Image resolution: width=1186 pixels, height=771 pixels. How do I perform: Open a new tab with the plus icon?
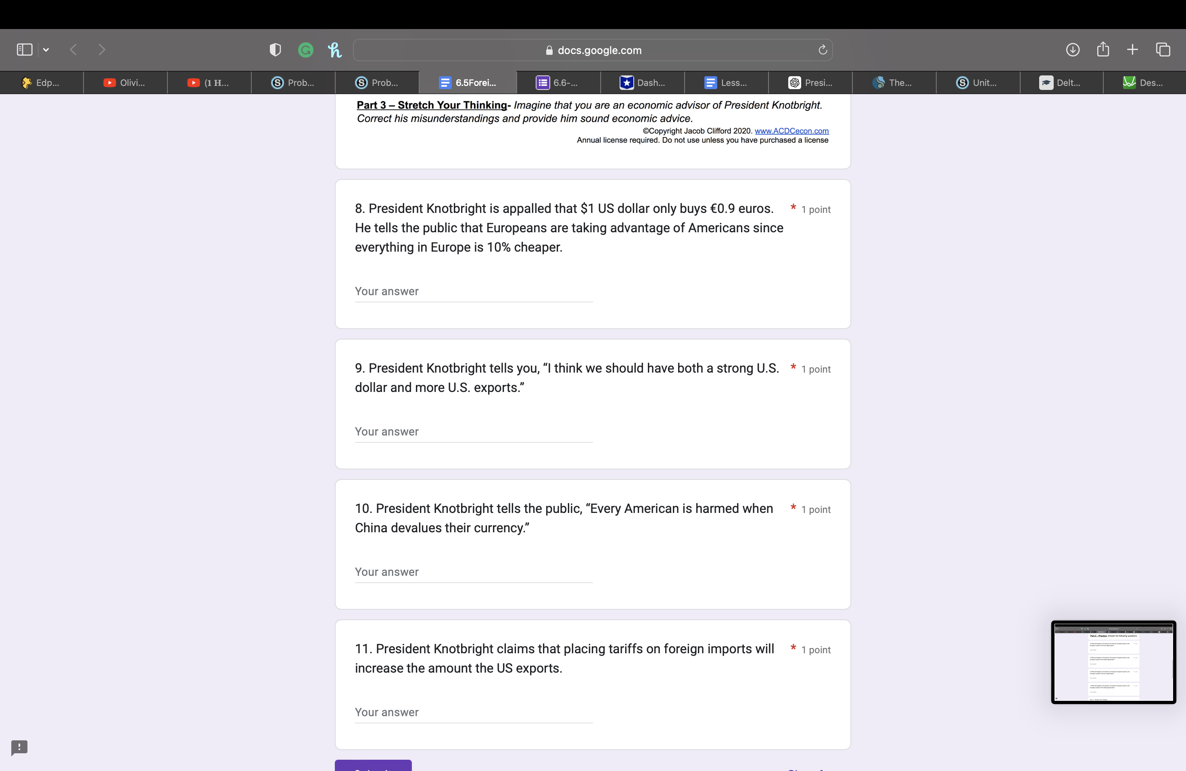click(x=1132, y=50)
